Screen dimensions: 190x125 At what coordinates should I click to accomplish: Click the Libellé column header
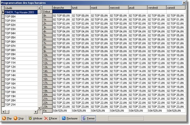coord(21,8)
